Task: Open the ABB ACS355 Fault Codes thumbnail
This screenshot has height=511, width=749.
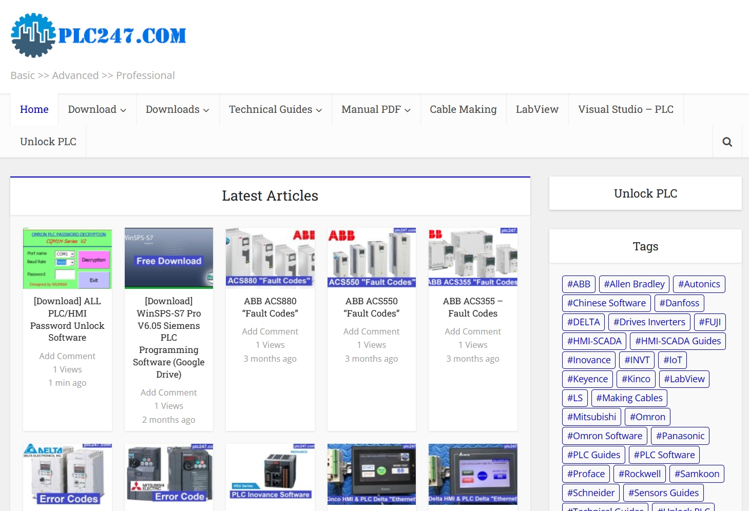Action: 473,257
